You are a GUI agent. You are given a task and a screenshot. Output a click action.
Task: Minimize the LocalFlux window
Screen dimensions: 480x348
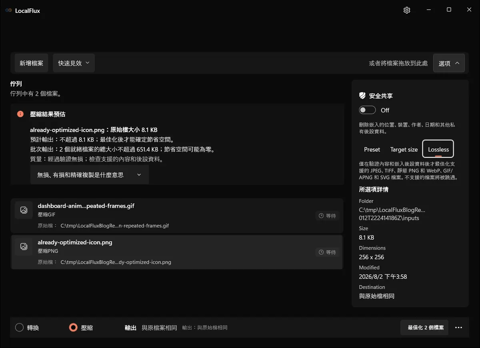428,10
